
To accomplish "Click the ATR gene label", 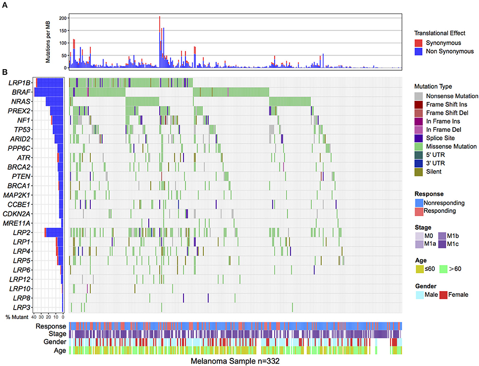I will 24,158.
